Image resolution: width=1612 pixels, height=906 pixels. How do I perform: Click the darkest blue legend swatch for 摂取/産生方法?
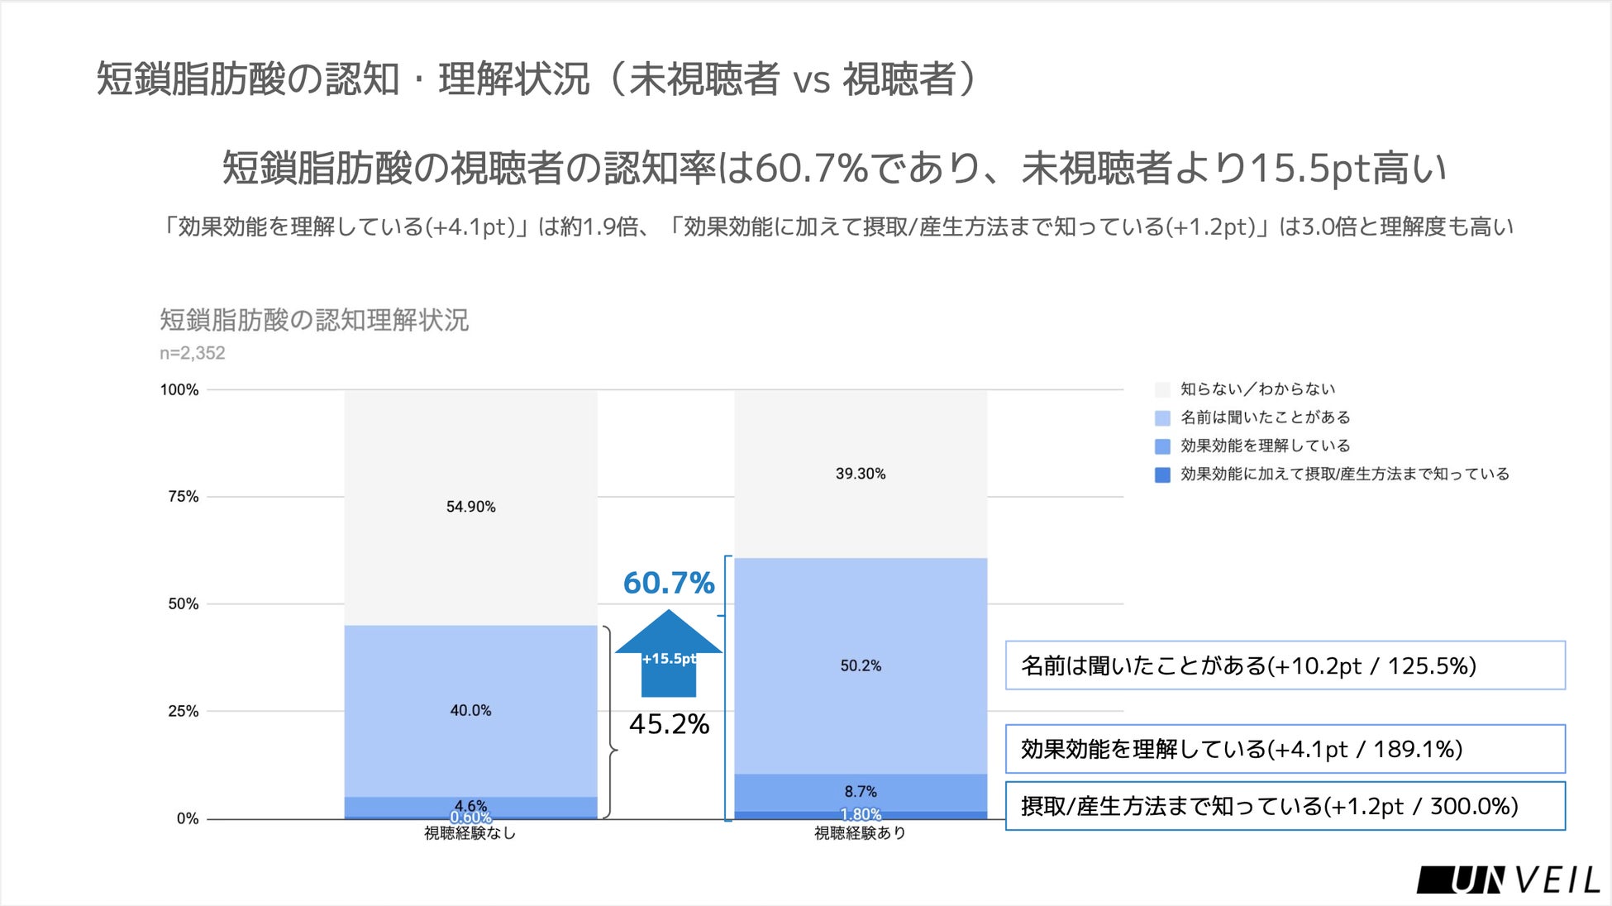[1162, 474]
